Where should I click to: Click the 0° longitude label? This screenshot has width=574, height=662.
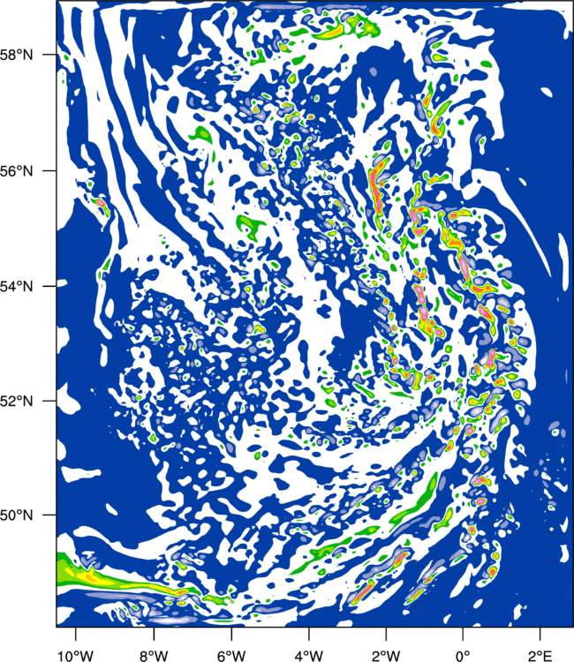[463, 656]
